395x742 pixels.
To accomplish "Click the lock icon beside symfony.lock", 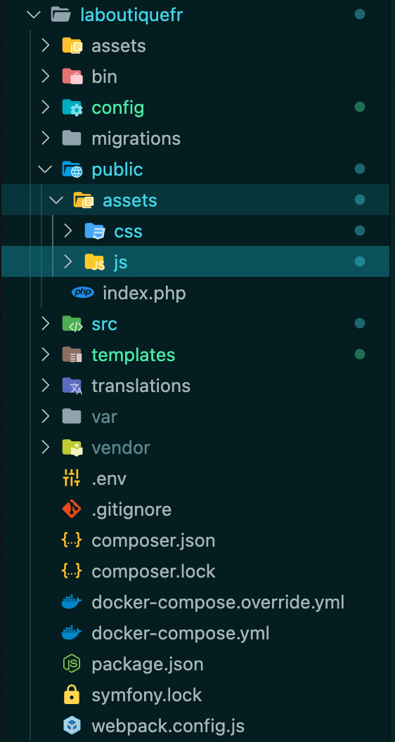I will (72, 695).
